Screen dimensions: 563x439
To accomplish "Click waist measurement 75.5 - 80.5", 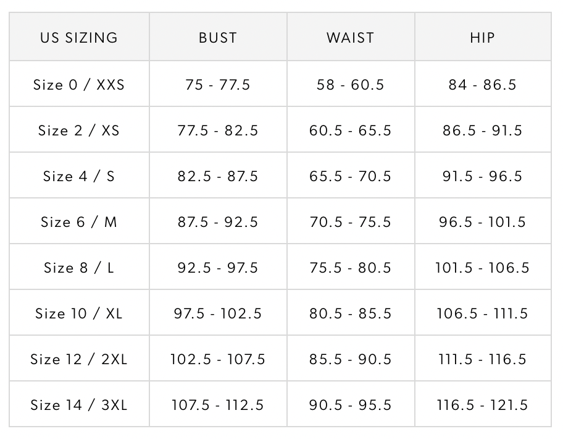I will [x=351, y=268].
